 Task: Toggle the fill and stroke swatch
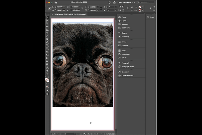[47, 80]
